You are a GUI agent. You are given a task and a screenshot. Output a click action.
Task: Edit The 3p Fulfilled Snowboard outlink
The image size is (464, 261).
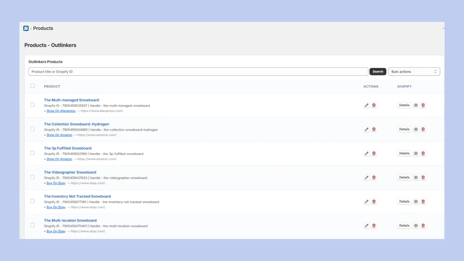[367, 154]
